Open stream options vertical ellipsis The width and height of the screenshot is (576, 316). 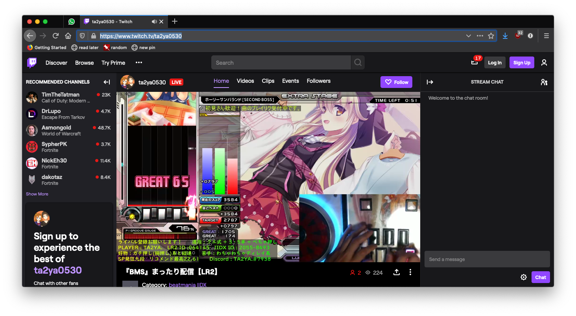coord(410,272)
